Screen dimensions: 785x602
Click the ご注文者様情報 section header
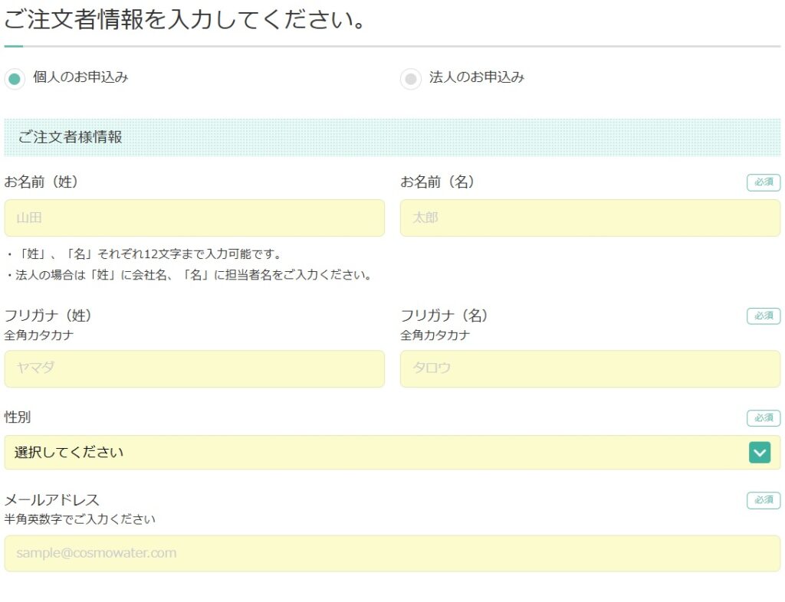coord(71,137)
